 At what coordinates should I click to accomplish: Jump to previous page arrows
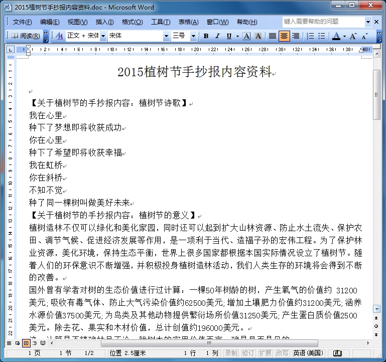[x=376, y=318]
